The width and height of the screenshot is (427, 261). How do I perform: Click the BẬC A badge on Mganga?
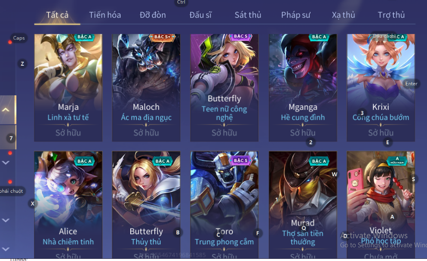(x=319, y=37)
